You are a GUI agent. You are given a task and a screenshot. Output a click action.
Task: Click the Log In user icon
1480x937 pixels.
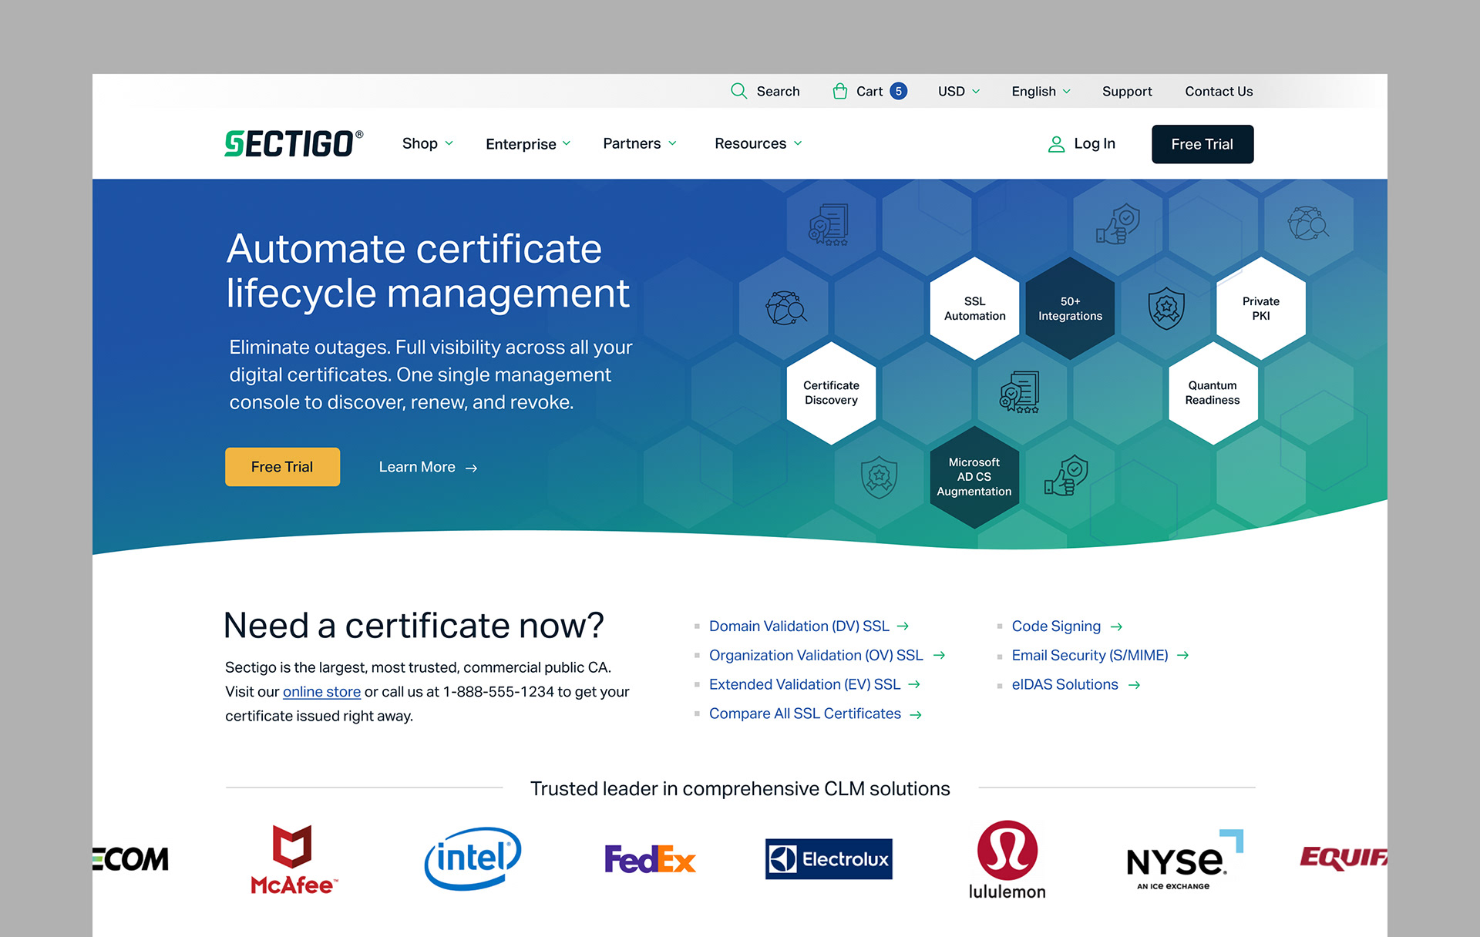click(1055, 144)
